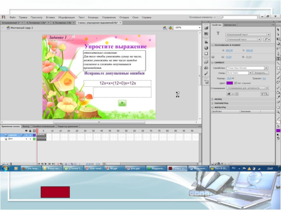Play the timeline animation

coord(46,163)
